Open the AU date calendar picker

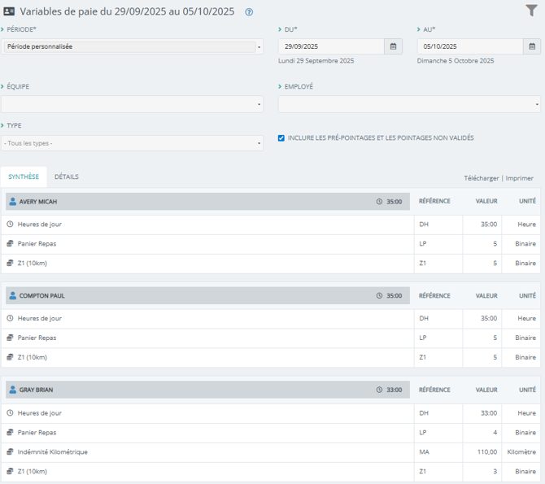tap(532, 47)
